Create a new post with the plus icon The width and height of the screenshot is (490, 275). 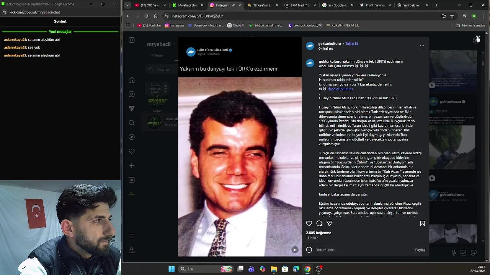tap(132, 166)
